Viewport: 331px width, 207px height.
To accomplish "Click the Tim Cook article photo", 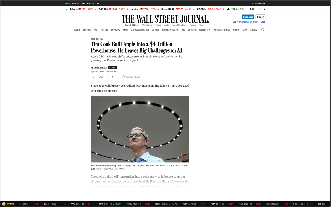I will [140, 129].
